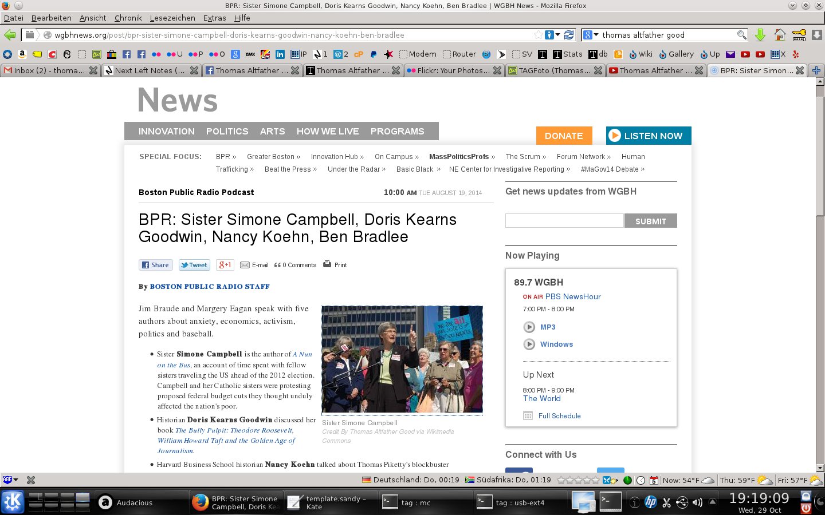Click the HP icon in system tray

point(651,502)
